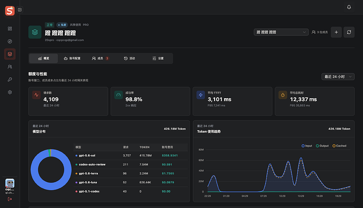The height and width of the screenshot is (208, 363).
Task: Toggle the Output series in chart legend
Action: point(322,146)
